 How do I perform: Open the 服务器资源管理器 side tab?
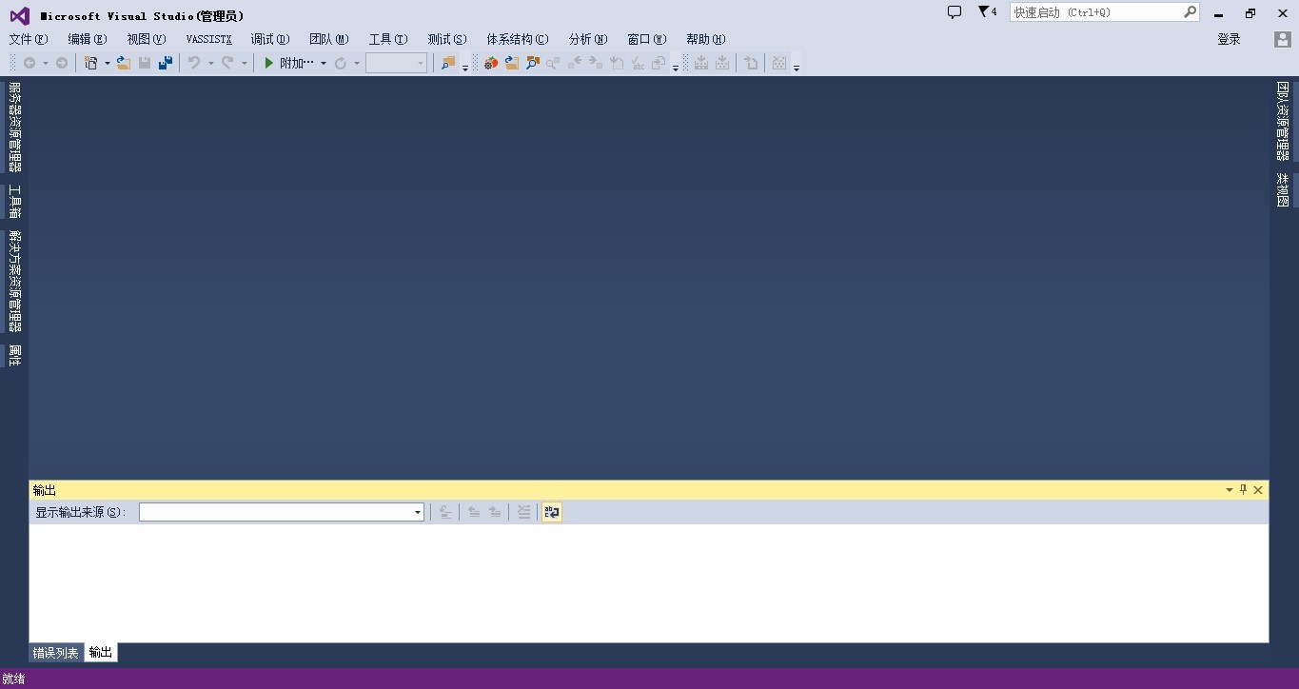click(14, 127)
